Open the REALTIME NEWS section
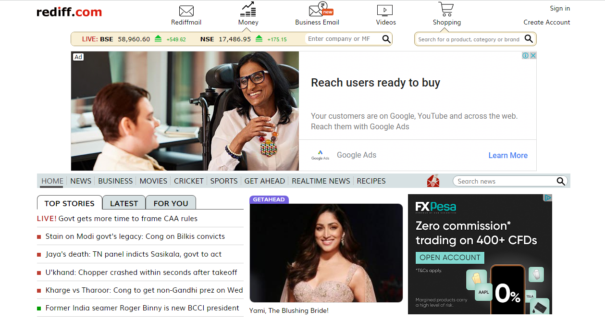This screenshot has width=605, height=334. pos(321,181)
